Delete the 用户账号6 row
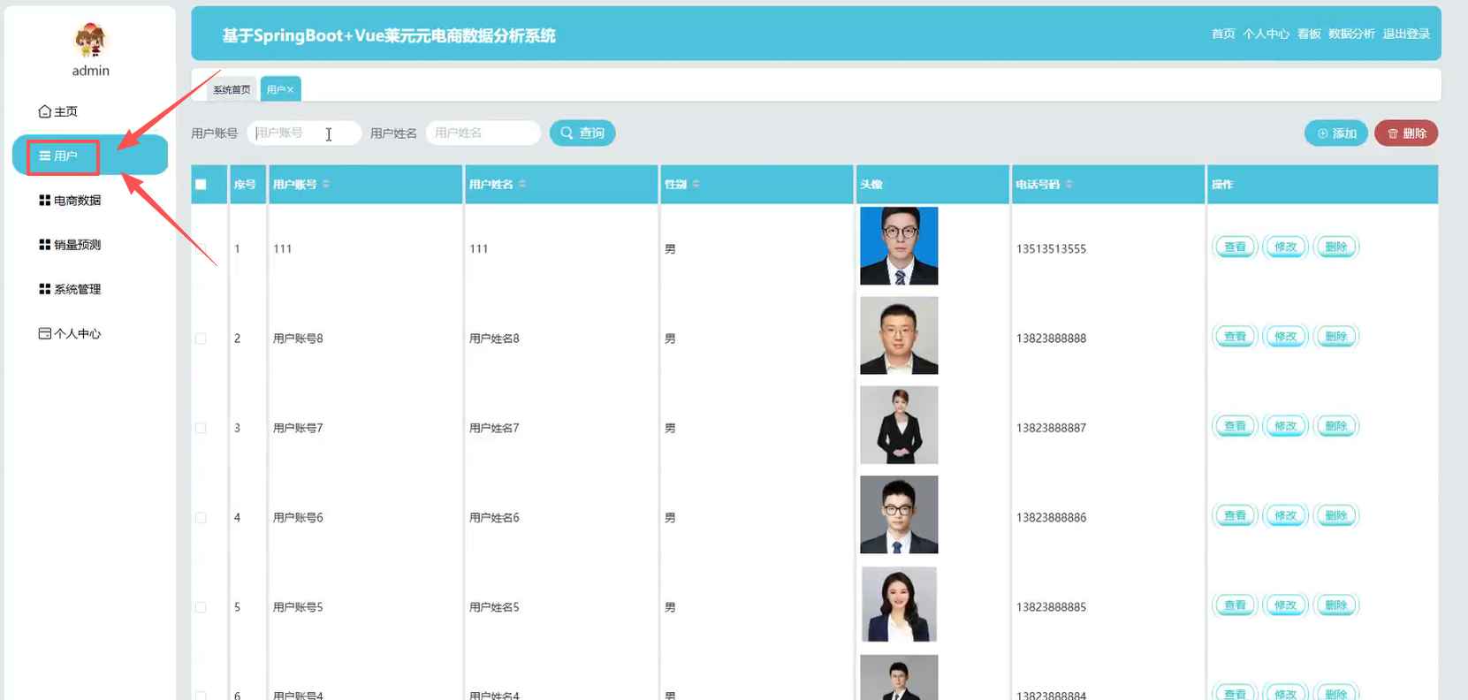This screenshot has width=1468, height=700. [1335, 515]
